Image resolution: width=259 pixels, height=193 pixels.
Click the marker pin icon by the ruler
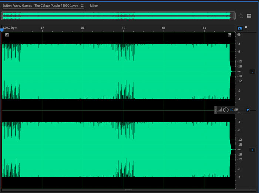point(246,28)
